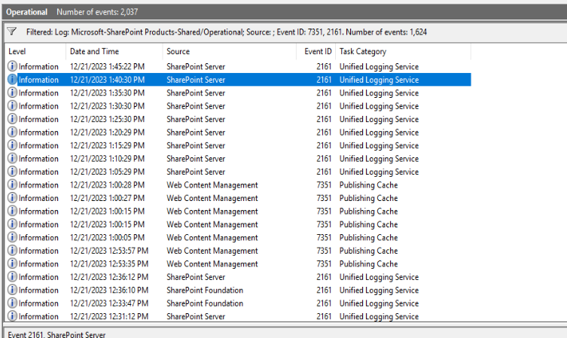Click SharePoint Server source at 12:31:12 PM
This screenshot has width=567, height=338.
click(196, 316)
